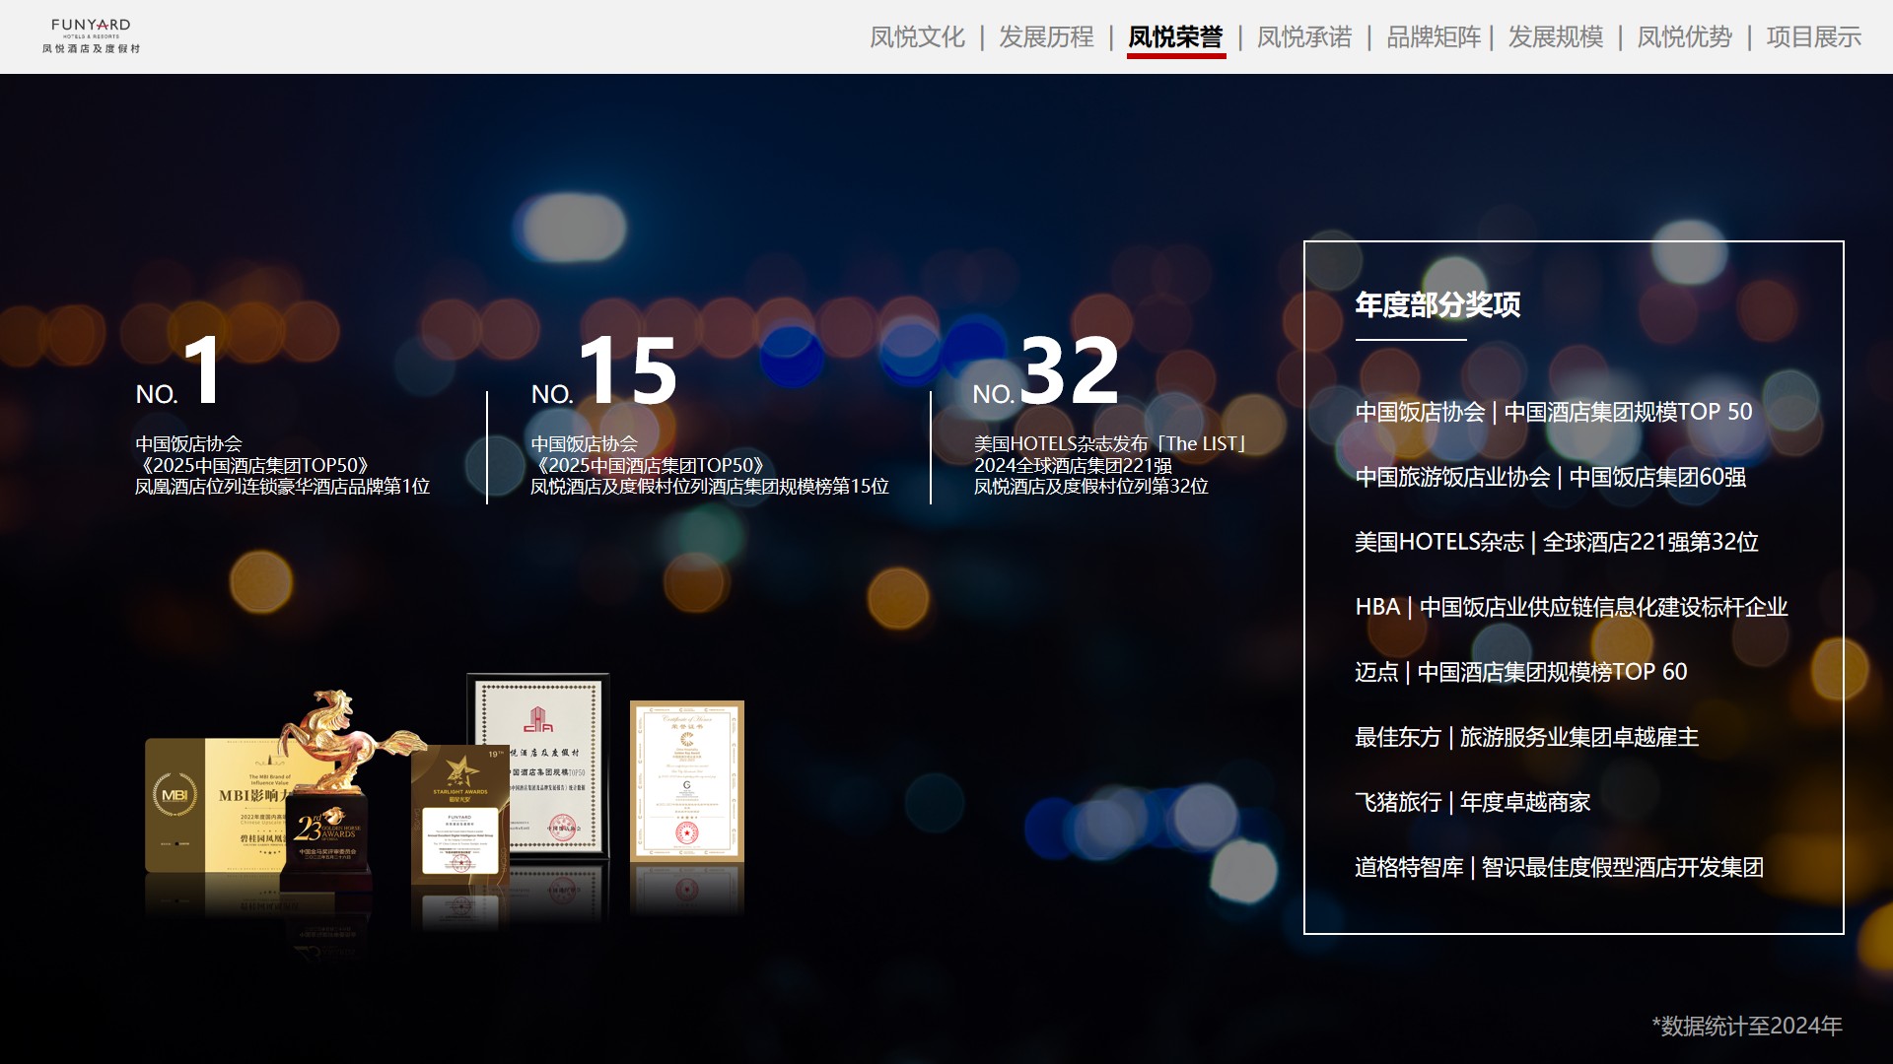Click the 迈点 中国酒店集团规模榜TOP 60 entry
Screen dimensions: 1893x1064
(x=1520, y=672)
